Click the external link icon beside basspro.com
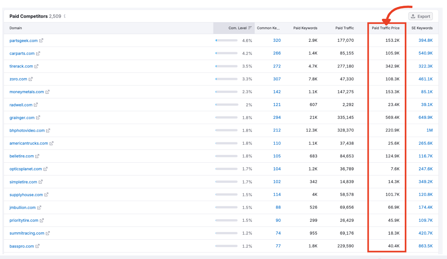This screenshot has width=447, height=259. click(x=37, y=246)
